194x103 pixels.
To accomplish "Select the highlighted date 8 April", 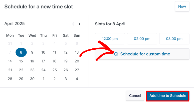I will (x=21, y=52).
